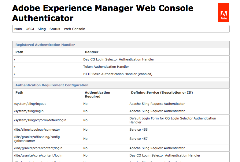
Task: Open the OSGi menu
Action: click(30, 29)
